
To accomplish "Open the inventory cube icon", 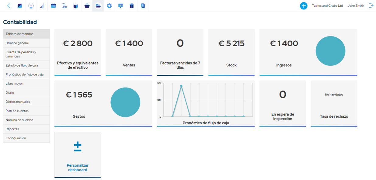I will (75, 5).
